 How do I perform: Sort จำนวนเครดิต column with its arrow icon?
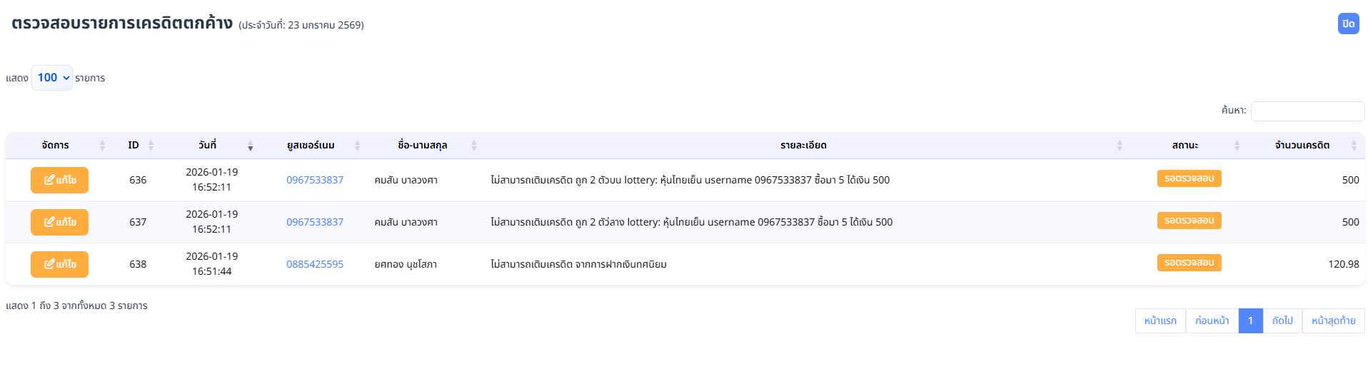(x=1353, y=146)
